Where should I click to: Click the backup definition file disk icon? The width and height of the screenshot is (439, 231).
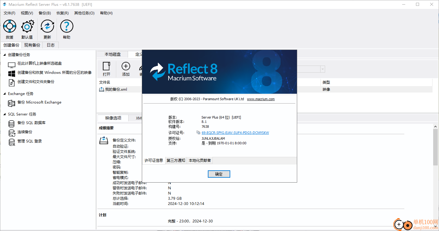(x=104, y=141)
